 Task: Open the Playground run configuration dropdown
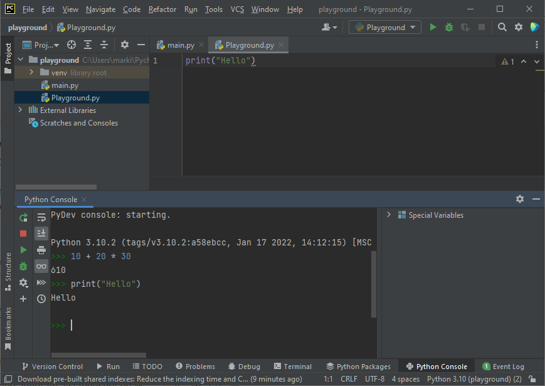385,27
